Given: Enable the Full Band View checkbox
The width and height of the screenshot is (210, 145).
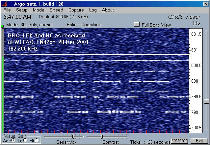Looking at the screenshot, I should point(137,25).
